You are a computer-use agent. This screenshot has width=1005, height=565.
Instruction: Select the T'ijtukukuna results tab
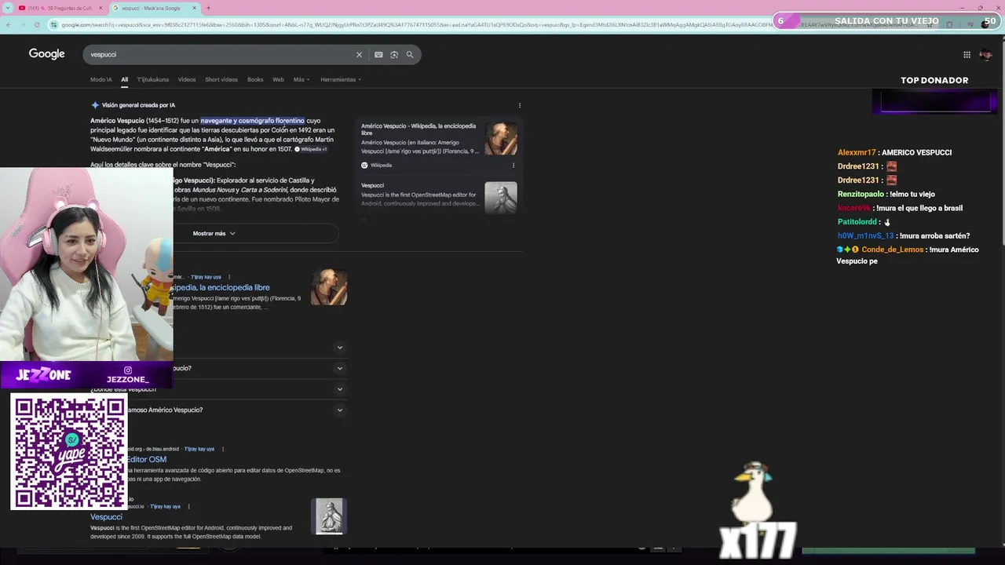[x=152, y=79]
